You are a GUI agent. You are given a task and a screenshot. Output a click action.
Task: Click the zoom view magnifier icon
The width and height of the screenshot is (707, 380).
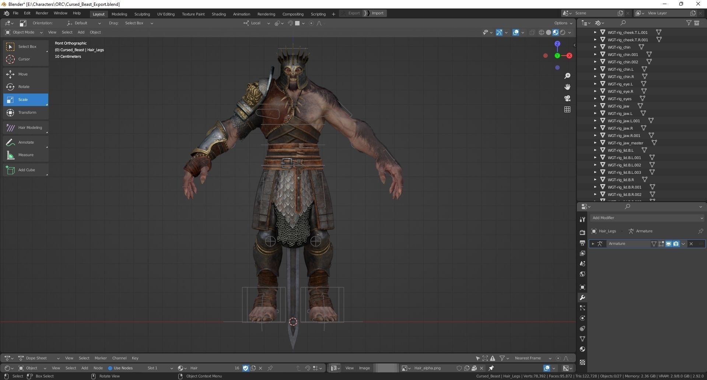[x=567, y=75]
